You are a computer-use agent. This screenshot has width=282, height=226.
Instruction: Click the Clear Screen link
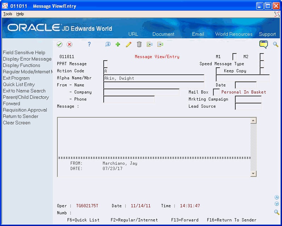[x=17, y=123]
